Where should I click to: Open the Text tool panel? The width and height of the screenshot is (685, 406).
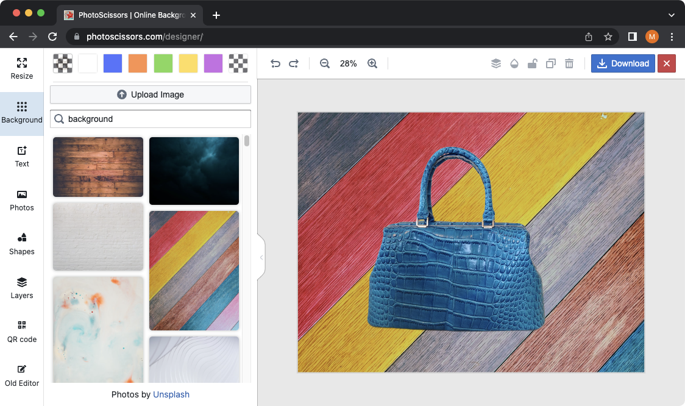tap(21, 156)
